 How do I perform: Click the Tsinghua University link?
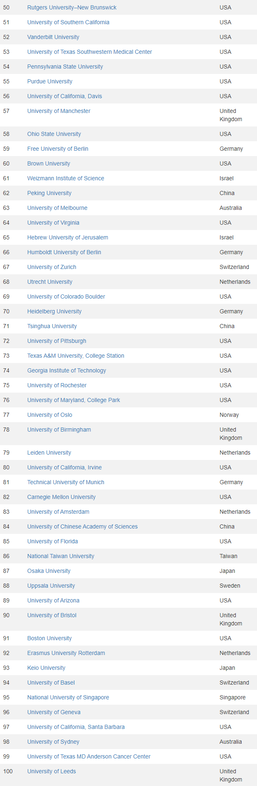click(52, 326)
